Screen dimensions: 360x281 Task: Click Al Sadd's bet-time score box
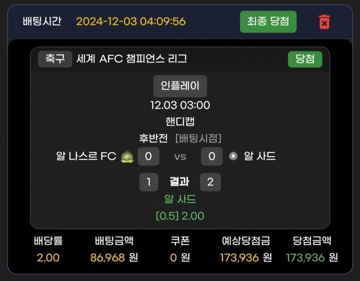click(211, 156)
